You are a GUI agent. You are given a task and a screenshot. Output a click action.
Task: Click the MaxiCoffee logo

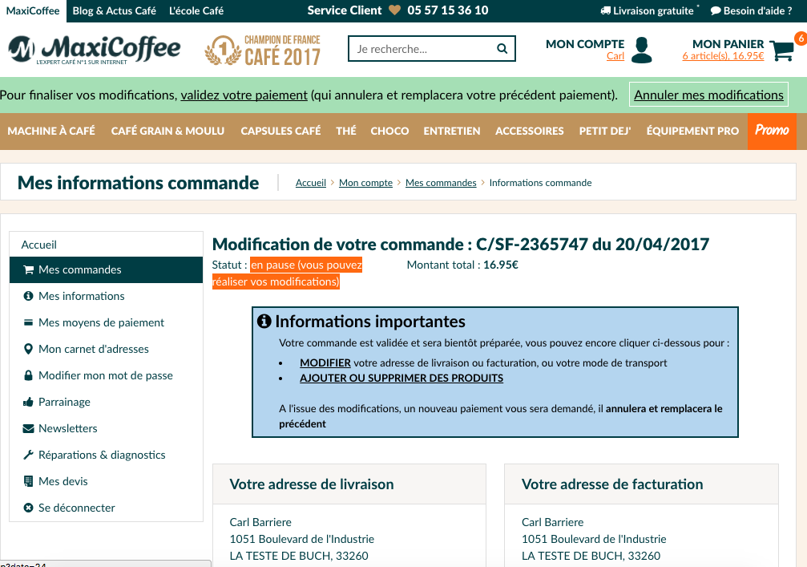click(95, 50)
